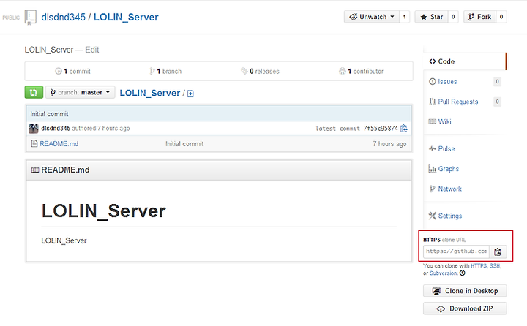Click the LOLIN_Server heading in the README
This screenshot has width=527, height=326.
coord(103,211)
